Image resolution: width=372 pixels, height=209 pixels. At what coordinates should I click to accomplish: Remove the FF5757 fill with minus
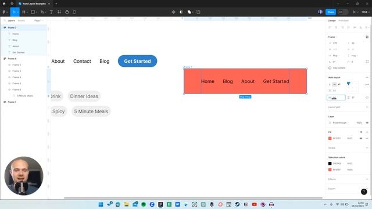tap(367, 138)
